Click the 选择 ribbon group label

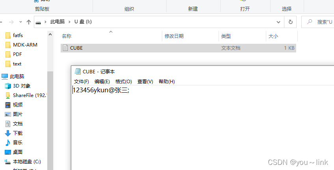pyautogui.click(x=286, y=9)
